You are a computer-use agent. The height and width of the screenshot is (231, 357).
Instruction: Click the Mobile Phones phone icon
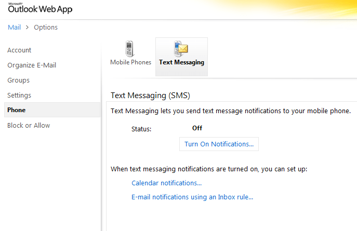coord(130,49)
